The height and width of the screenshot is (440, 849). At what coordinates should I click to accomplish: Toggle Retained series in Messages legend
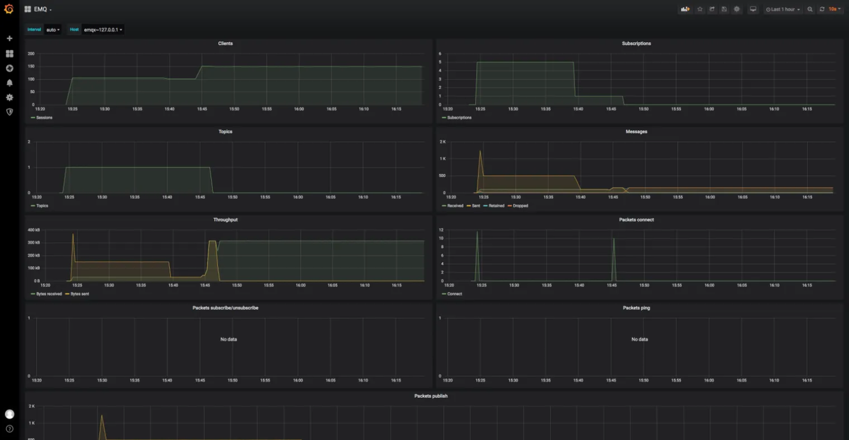[497, 206]
